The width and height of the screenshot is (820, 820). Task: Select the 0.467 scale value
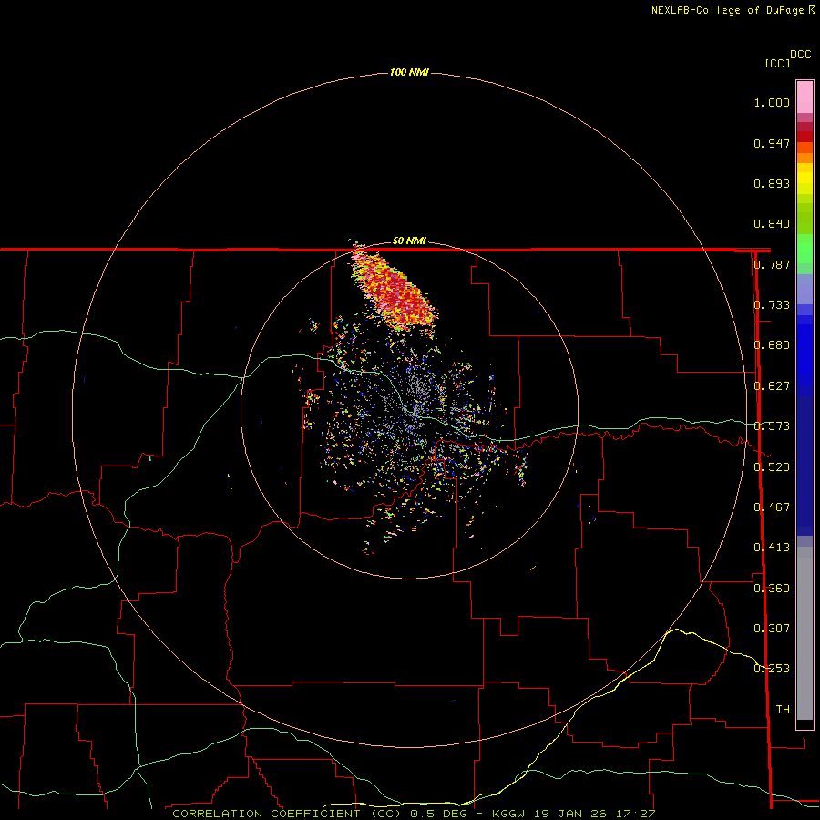pos(772,507)
